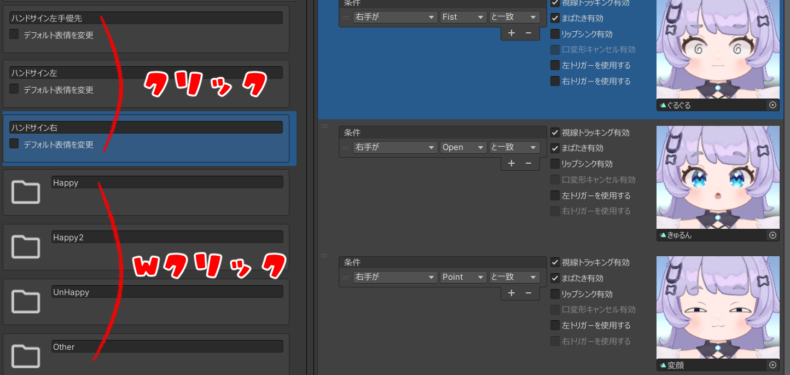Image resolution: width=790 pixels, height=375 pixels.
Task: Open と一致 dropdown in Point condition
Action: [514, 277]
